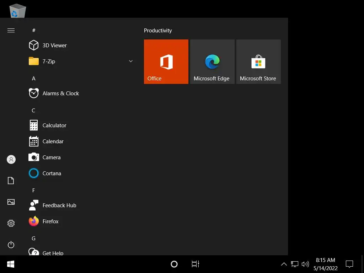
Task: Open the Calculator app
Action: point(80,125)
